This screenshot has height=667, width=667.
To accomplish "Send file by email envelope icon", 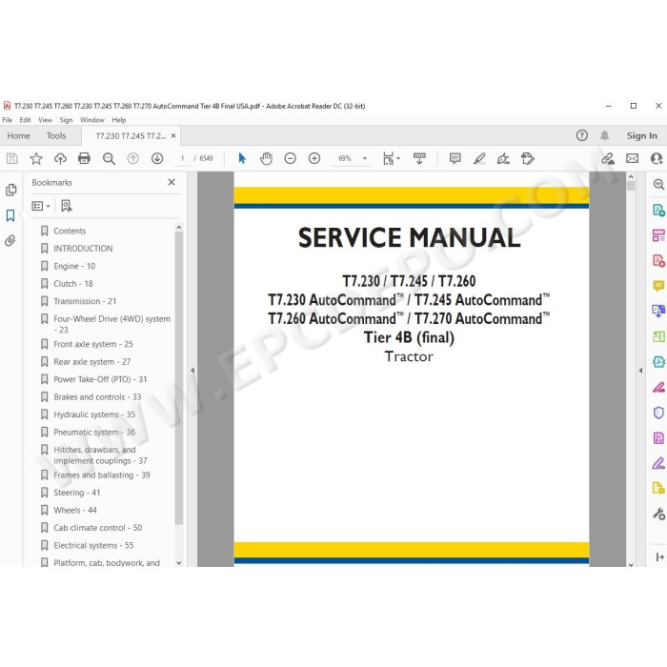I will point(632,159).
